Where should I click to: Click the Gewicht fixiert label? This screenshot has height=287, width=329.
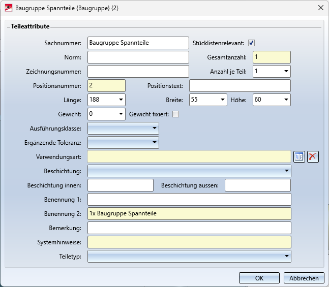coord(149,114)
